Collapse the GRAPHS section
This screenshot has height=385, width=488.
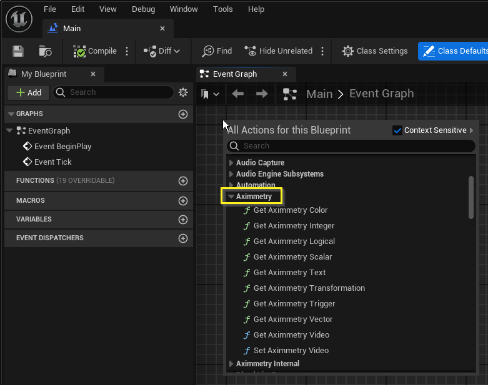click(11, 114)
